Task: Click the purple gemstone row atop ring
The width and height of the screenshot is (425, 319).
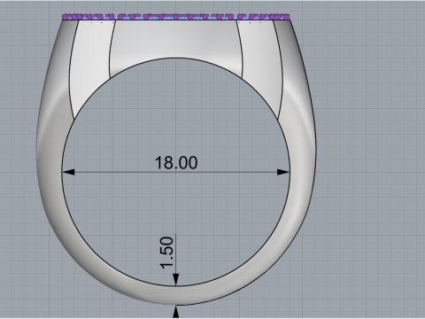Action: (x=176, y=17)
